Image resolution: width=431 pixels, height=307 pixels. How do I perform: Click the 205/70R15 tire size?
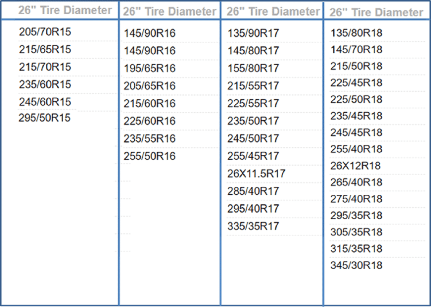pos(45,32)
